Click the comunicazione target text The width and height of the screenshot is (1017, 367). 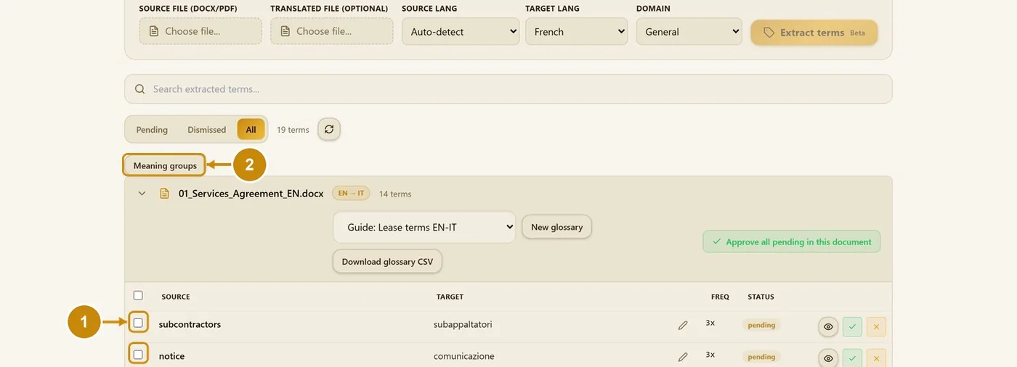coord(464,356)
